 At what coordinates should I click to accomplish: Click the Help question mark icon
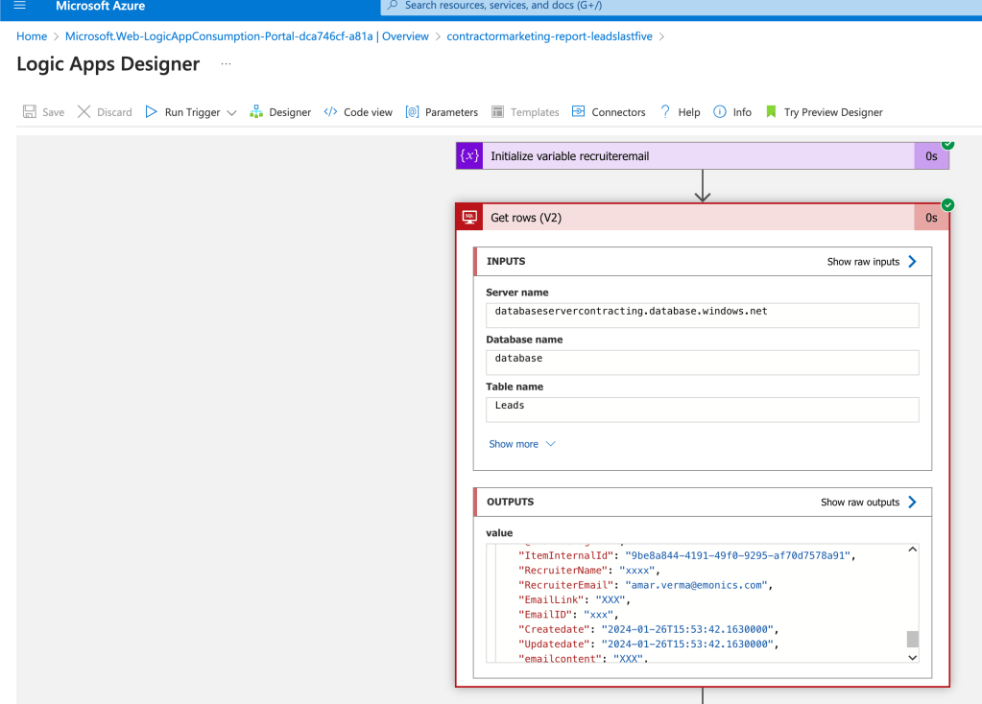pos(665,112)
